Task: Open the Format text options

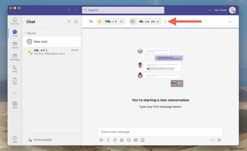Action: (x=101, y=140)
